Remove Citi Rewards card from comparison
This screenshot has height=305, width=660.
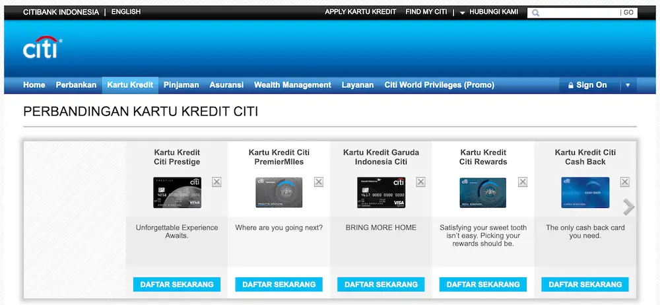pos(523,182)
